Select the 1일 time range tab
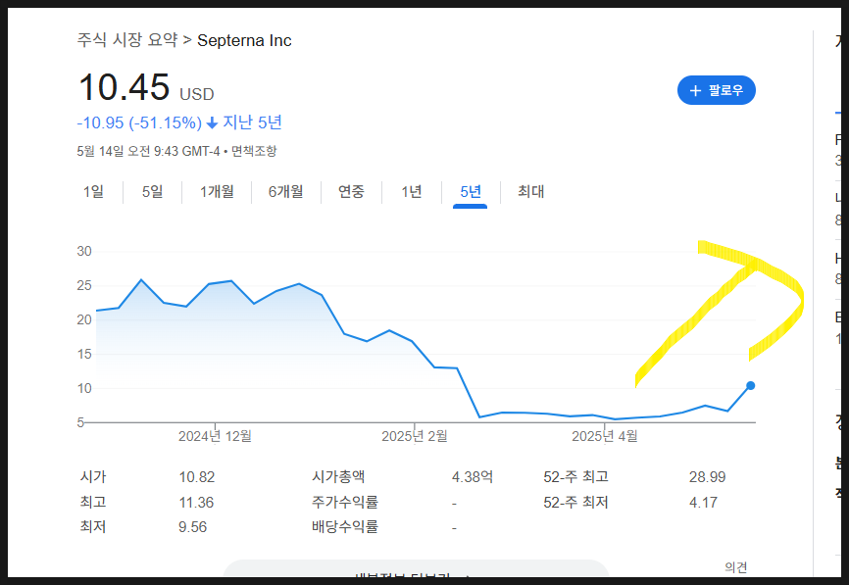Viewport: 849px width, 585px height. pyautogui.click(x=93, y=192)
